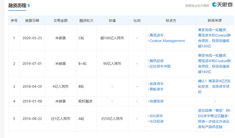The height and width of the screenshot is (138, 235).
Task: Click the 融资轮次 column header
Action: click(x=86, y=20)
